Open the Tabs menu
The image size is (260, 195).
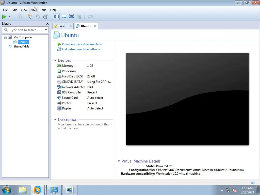[43, 10]
